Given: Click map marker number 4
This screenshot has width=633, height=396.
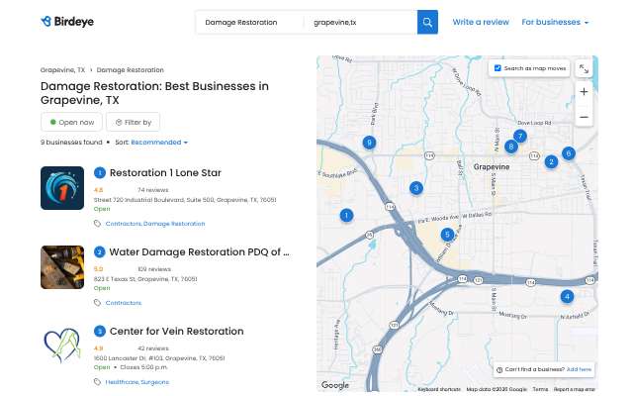Looking at the screenshot, I should (x=567, y=297).
